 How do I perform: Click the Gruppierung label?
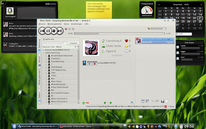pos(48,39)
